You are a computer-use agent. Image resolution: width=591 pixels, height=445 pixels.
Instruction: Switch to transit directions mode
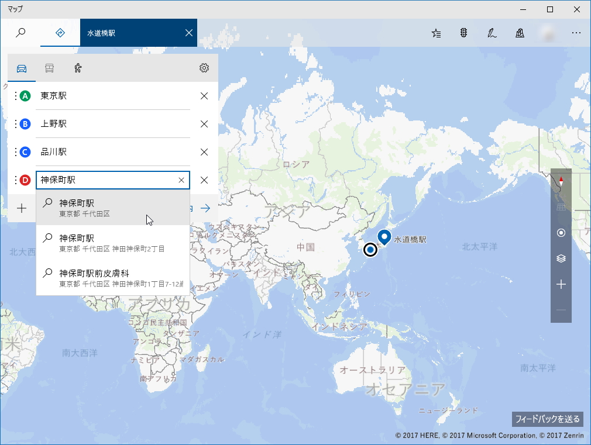click(49, 68)
